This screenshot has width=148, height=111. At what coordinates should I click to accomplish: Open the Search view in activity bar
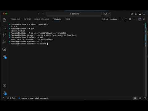point(4,27)
